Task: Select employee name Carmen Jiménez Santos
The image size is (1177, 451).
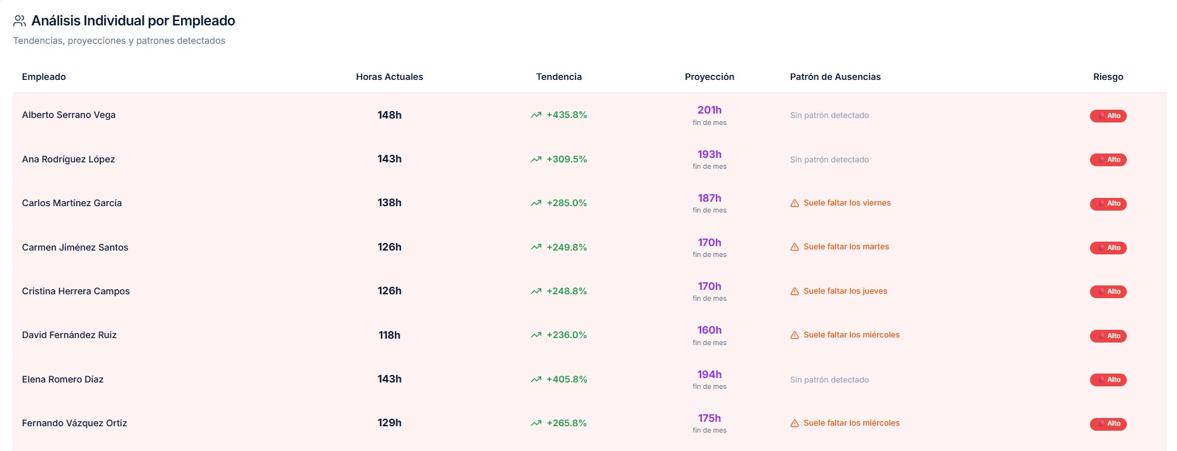Action: pos(75,247)
